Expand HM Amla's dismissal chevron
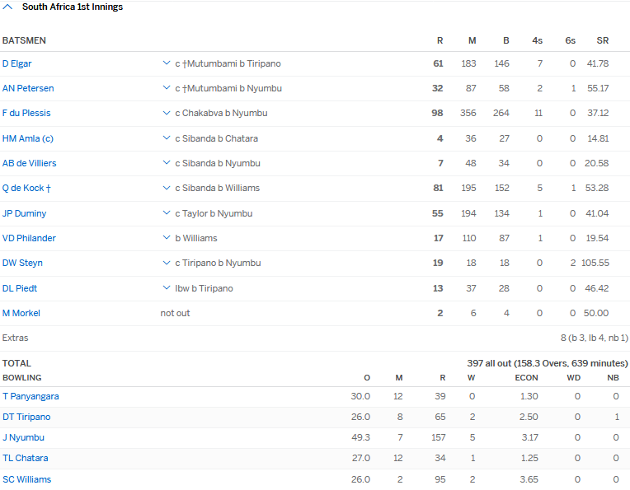 (167, 138)
